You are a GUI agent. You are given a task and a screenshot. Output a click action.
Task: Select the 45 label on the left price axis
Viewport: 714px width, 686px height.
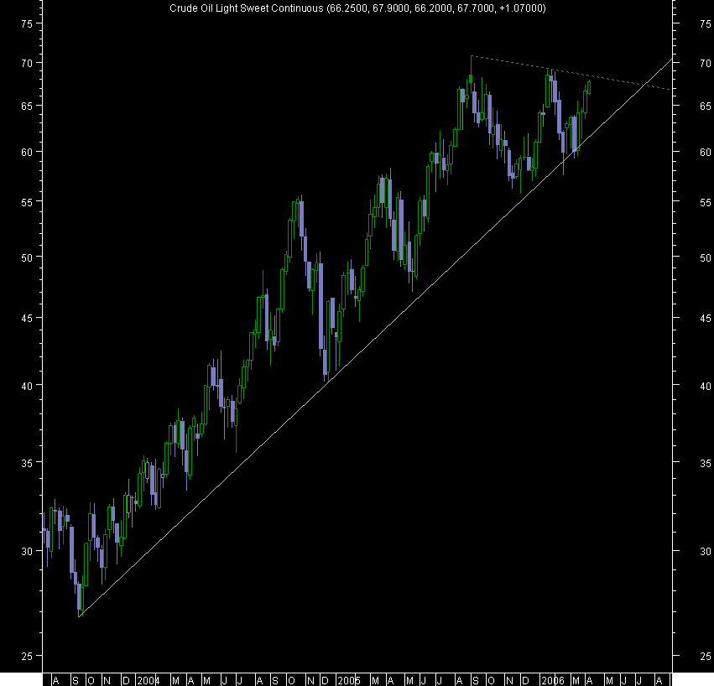click(27, 319)
